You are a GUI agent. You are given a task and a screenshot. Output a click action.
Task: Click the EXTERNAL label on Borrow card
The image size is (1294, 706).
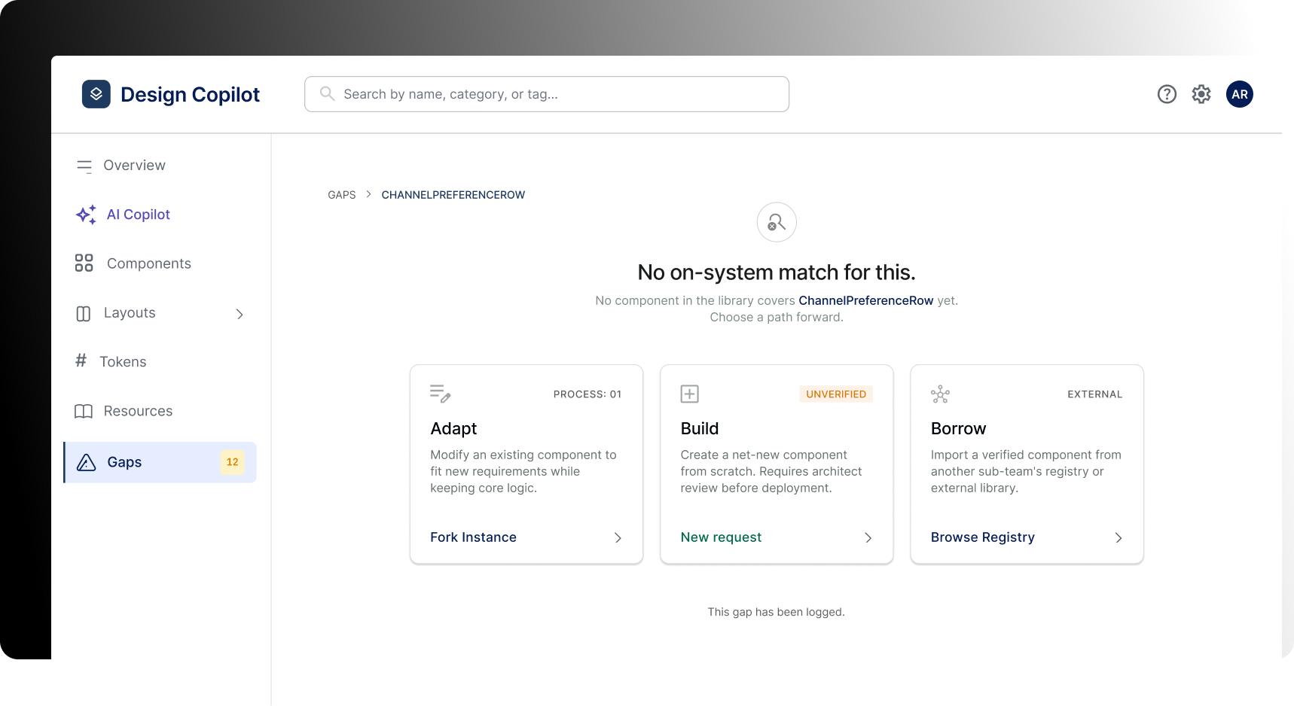1094,394
